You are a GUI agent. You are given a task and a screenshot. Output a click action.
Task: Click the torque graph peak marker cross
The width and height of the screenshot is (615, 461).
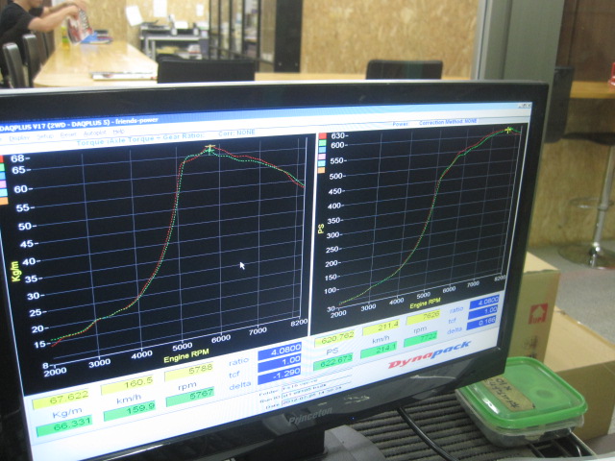(x=210, y=149)
